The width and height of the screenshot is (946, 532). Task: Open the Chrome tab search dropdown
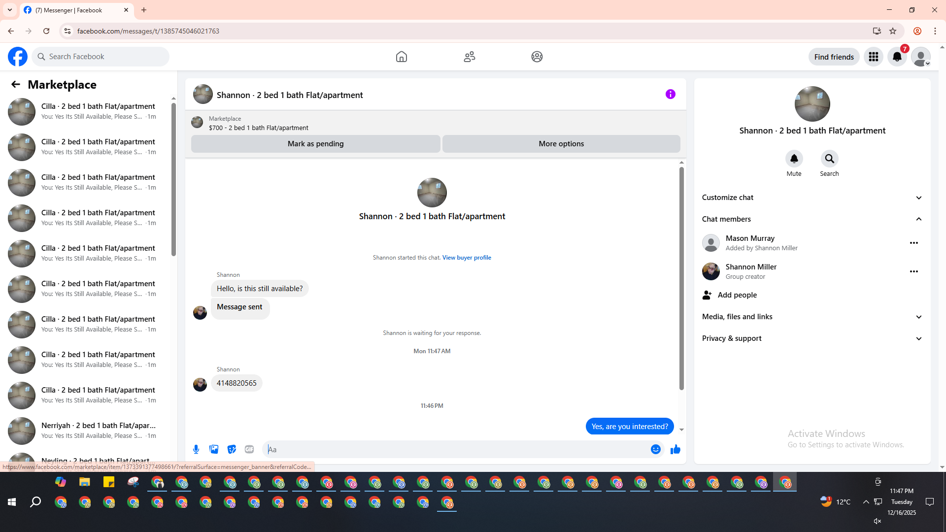click(10, 10)
